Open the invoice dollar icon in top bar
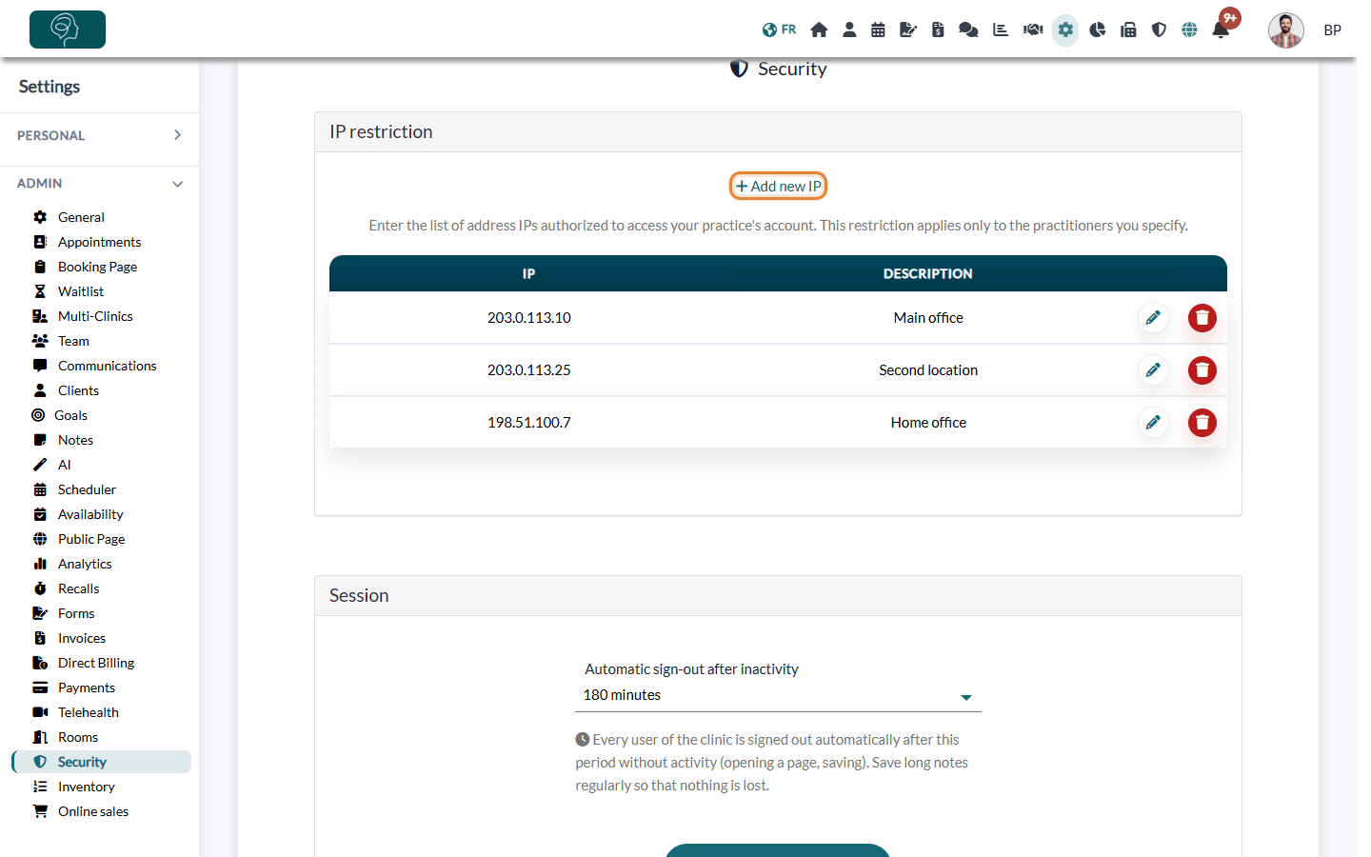Image resolution: width=1371 pixels, height=857 pixels. tap(938, 30)
